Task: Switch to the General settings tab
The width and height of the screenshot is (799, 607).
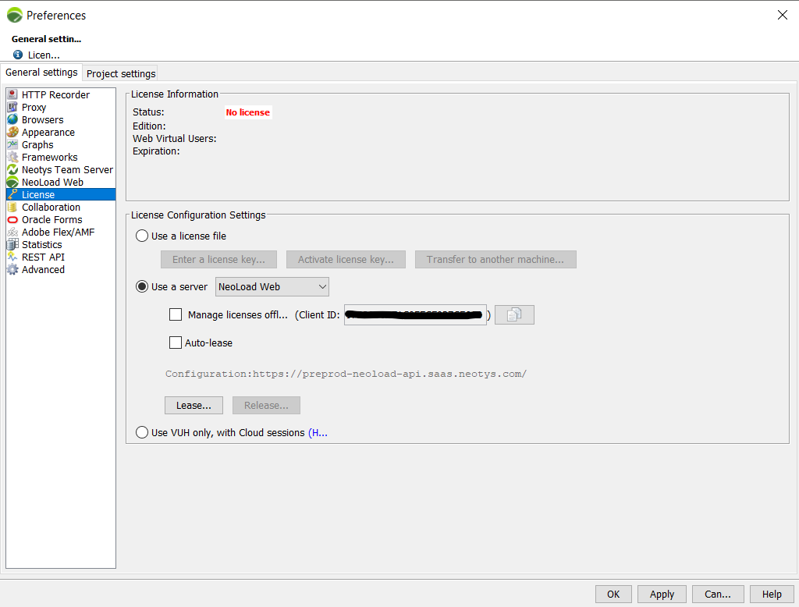Action: pyautogui.click(x=41, y=73)
